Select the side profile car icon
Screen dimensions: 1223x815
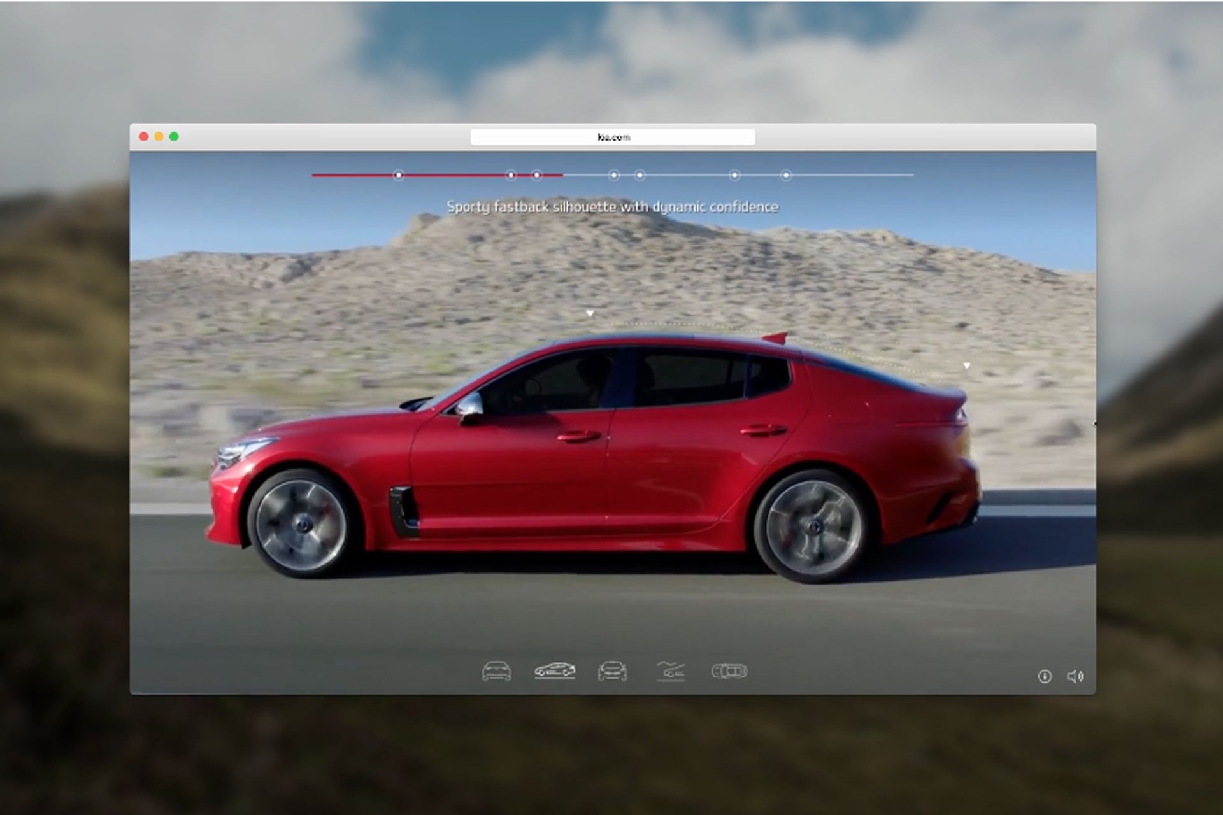click(555, 670)
